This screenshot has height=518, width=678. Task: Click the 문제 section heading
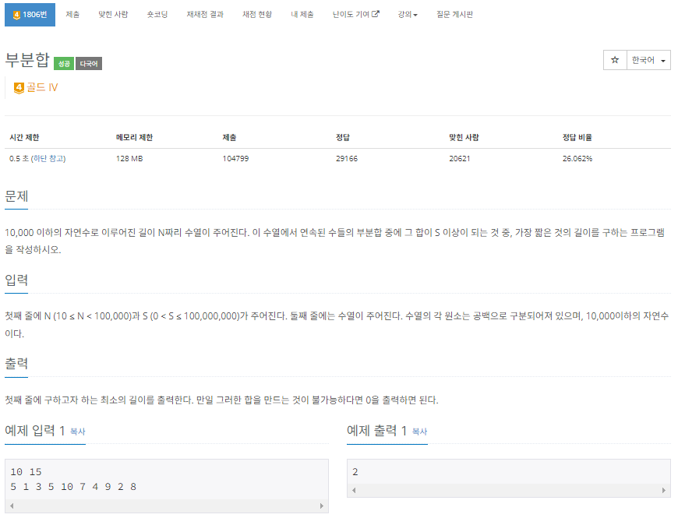click(x=16, y=196)
